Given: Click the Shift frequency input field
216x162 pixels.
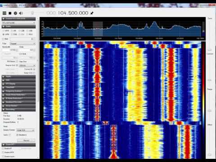Looking at the screenshot, I should coord(22,39).
